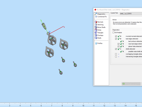This screenshot has width=142, height=107.
Task: Toggle the near bad edges detected checkbox
Action: pyautogui.click(x=119, y=44)
